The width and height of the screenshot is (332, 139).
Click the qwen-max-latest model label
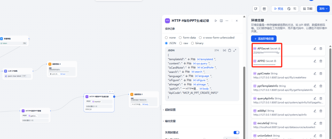(x=14, y=76)
